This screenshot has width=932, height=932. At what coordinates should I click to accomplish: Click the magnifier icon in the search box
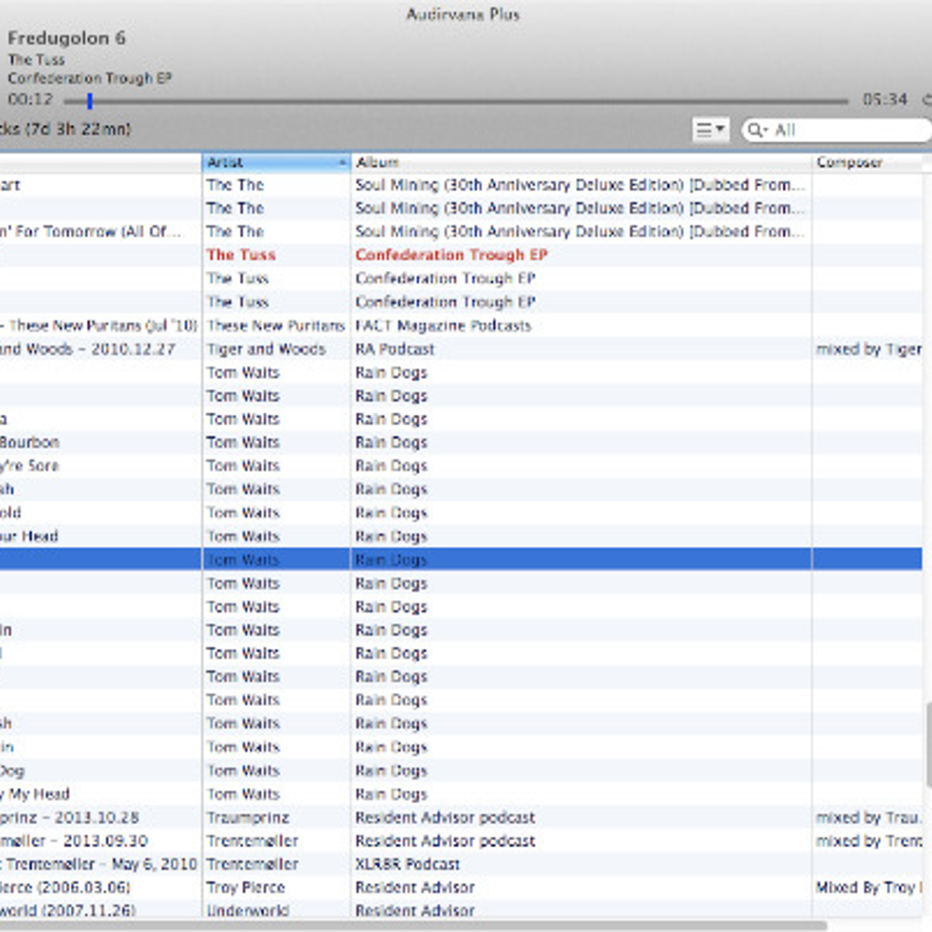click(x=756, y=130)
